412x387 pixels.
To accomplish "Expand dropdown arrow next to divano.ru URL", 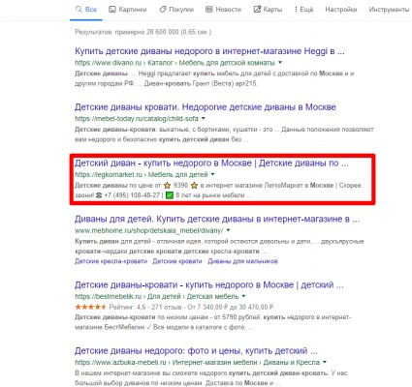I will (280, 63).
